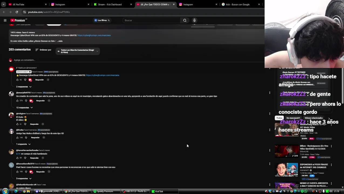The width and height of the screenshot is (344, 194).
Task: View site info icon in the address bar
Action: [x=24, y=12]
